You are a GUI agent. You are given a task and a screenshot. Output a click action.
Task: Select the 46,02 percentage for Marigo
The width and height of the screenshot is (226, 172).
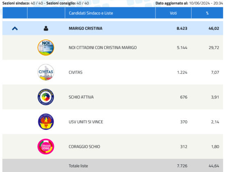[214, 28]
